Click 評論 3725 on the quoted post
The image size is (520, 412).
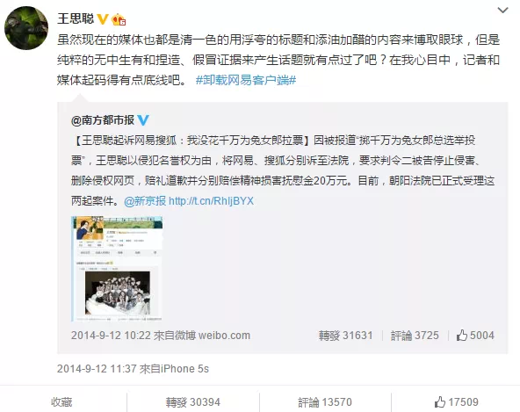click(415, 336)
